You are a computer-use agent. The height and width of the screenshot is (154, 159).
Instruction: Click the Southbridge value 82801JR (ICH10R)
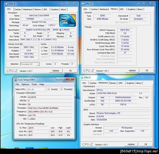pyautogui.click(x=123, y=101)
